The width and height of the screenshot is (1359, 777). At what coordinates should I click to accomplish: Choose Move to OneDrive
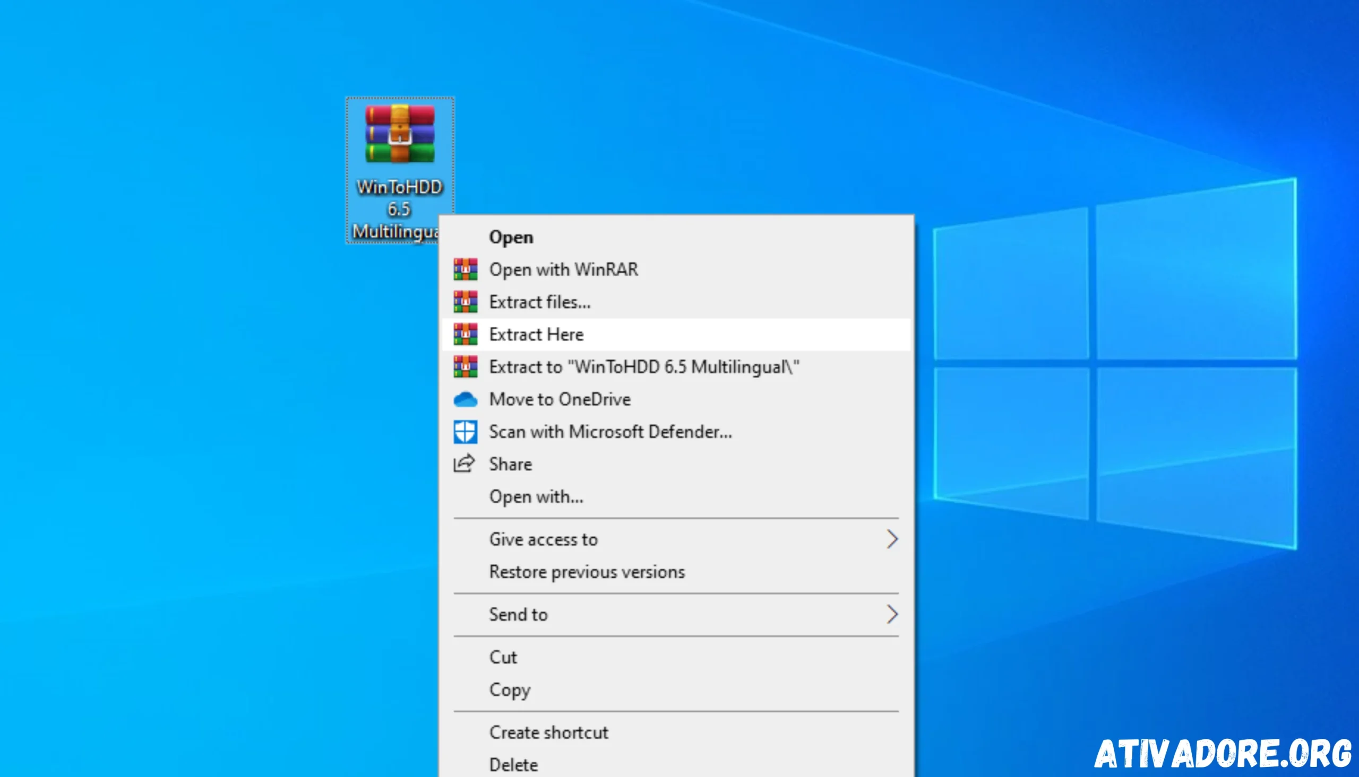pos(676,400)
